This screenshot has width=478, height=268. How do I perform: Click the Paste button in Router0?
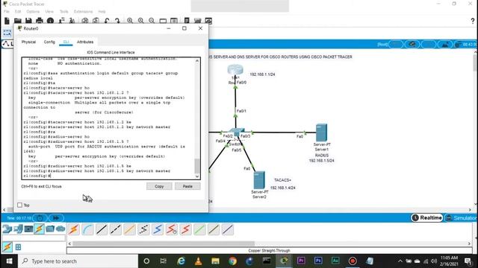(x=187, y=186)
